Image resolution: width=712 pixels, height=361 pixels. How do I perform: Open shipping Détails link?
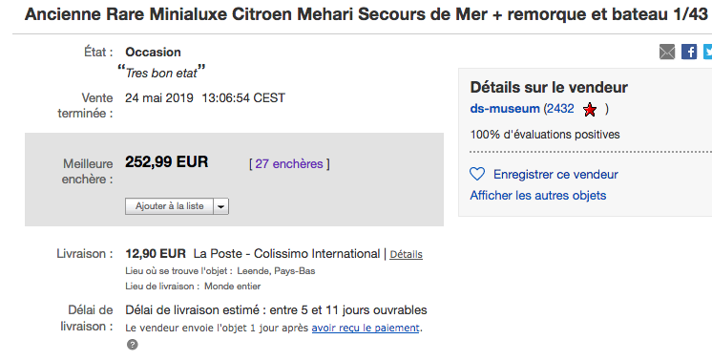click(x=406, y=254)
